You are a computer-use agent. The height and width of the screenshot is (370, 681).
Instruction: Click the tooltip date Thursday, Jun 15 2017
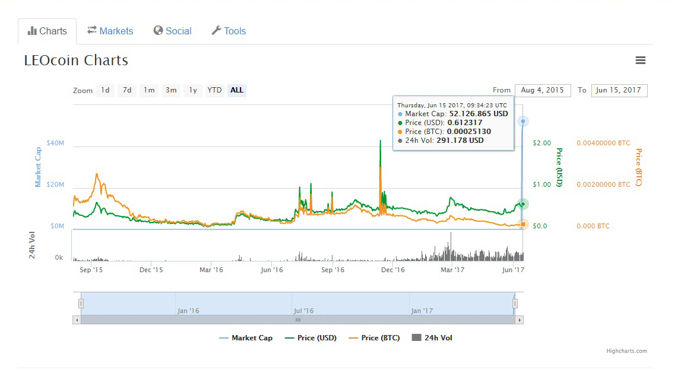click(430, 105)
